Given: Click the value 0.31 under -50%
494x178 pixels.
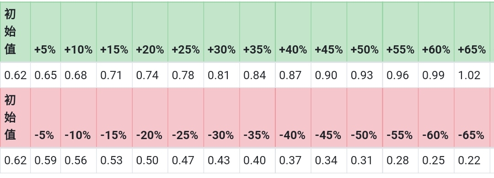Looking at the screenshot, I should pyautogui.click(x=365, y=160).
